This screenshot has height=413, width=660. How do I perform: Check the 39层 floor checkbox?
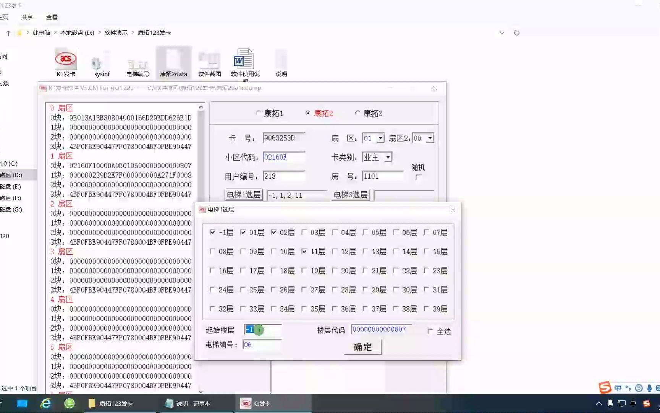click(x=426, y=309)
